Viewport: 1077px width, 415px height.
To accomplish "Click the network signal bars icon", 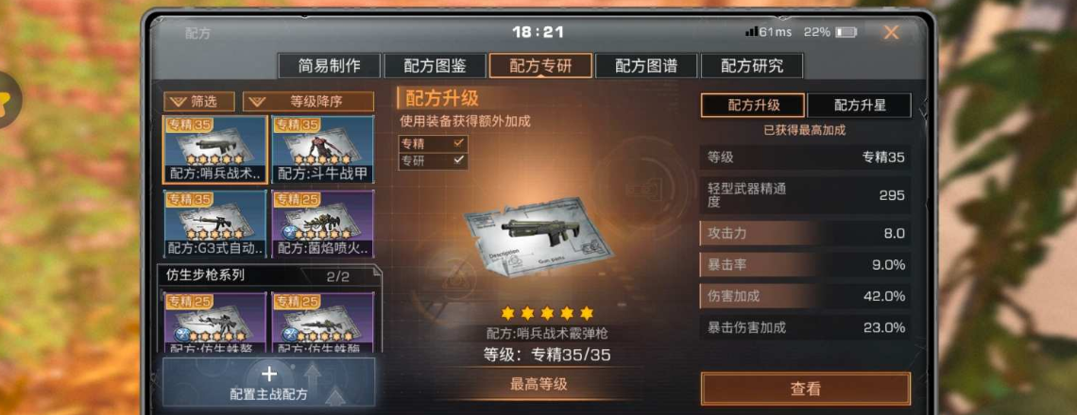I will pyautogui.click(x=751, y=31).
